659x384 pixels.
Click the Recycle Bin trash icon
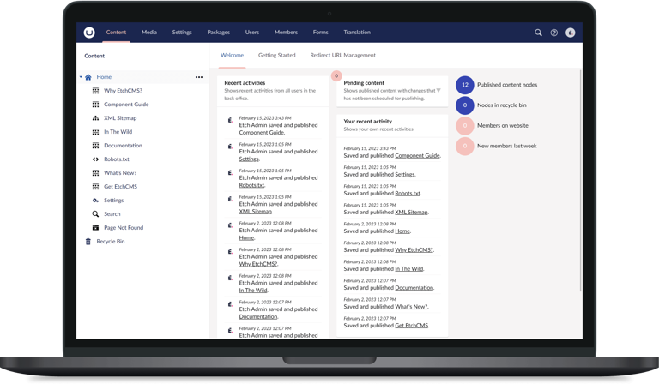88,242
